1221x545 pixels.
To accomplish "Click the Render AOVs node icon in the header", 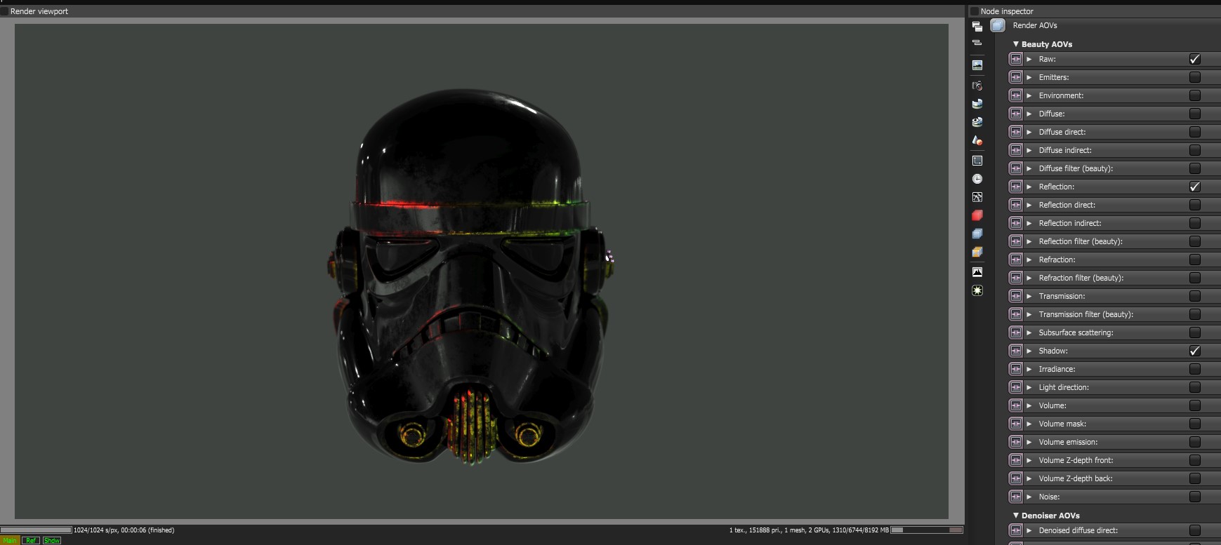I will pos(998,25).
